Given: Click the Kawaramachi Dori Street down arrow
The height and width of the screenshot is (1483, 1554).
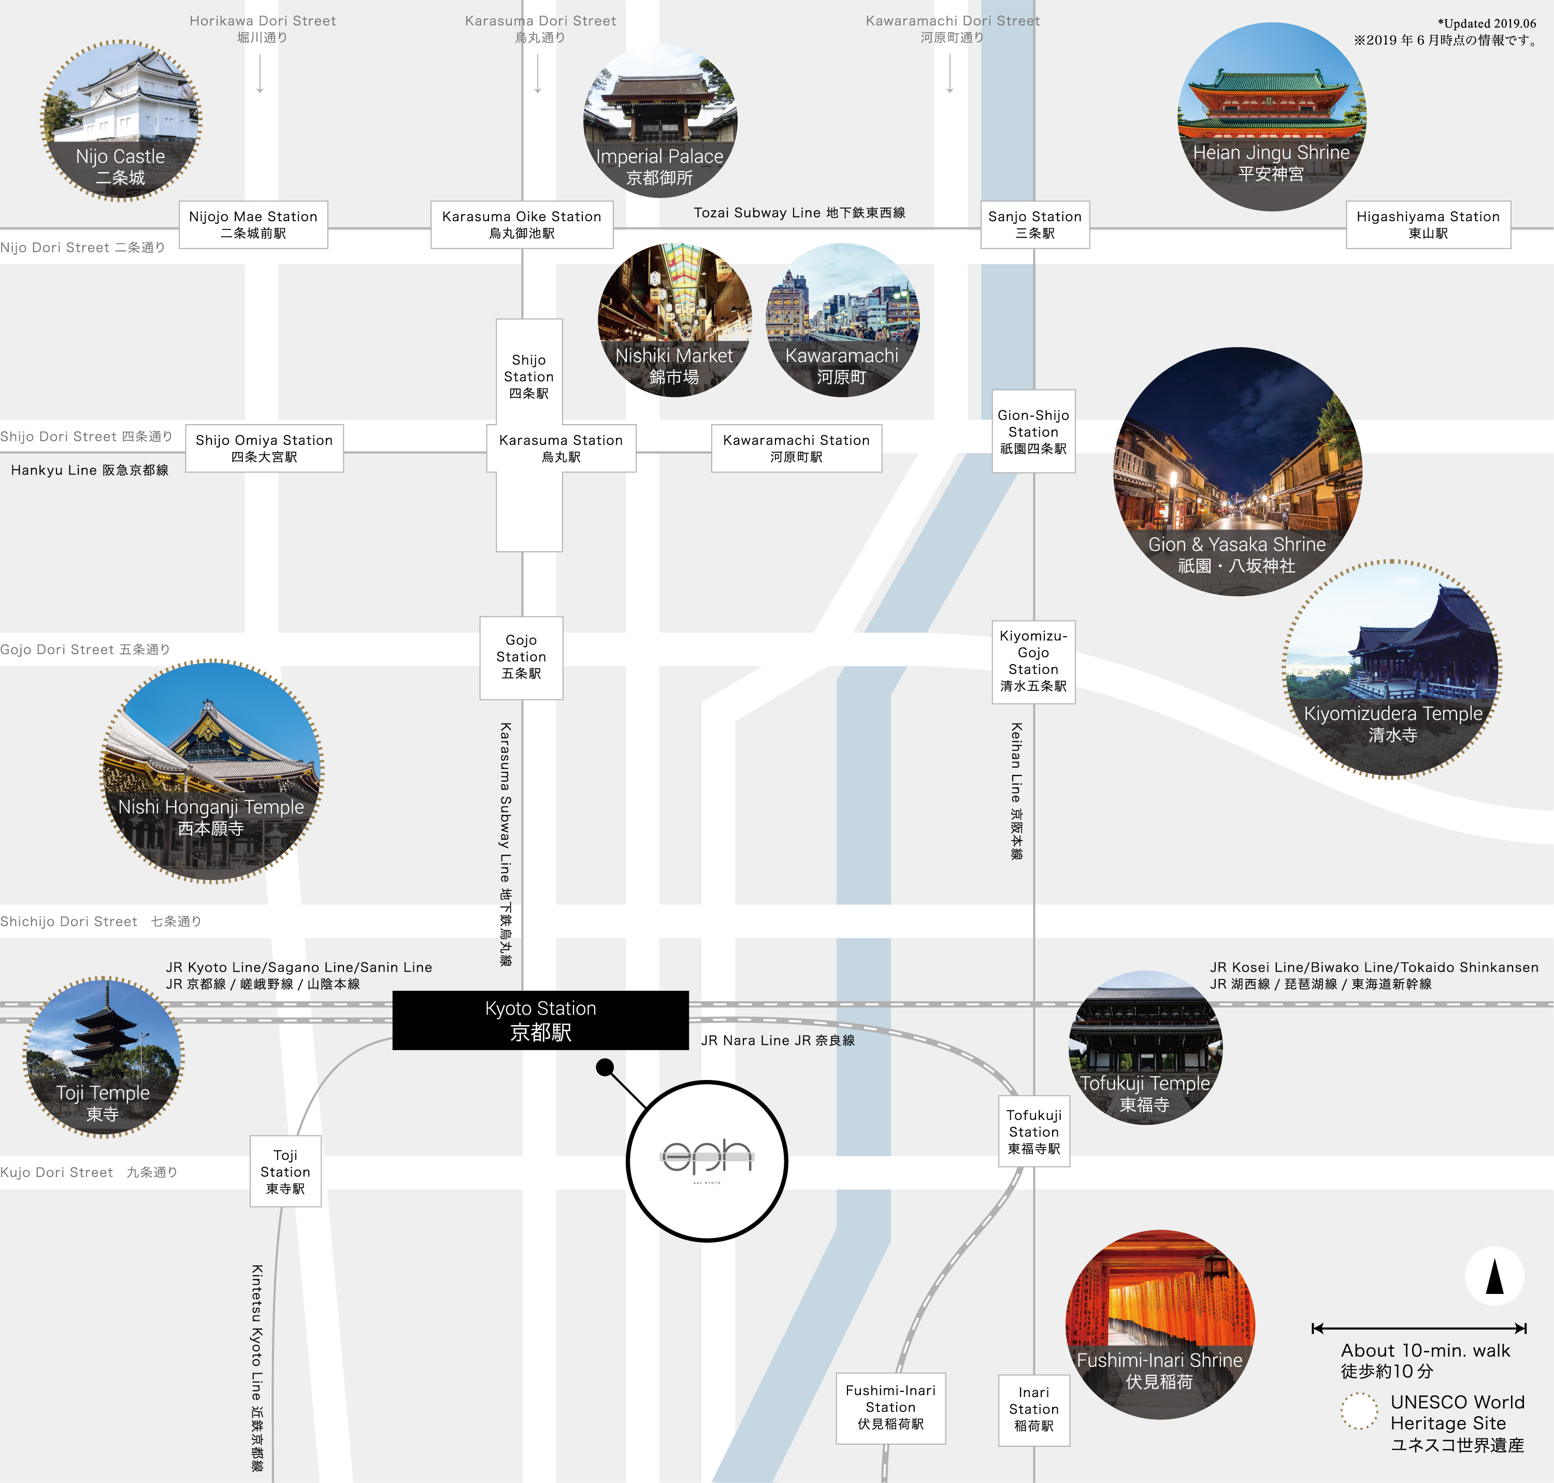Looking at the screenshot, I should (950, 74).
